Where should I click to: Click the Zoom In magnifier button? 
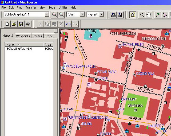[54, 14]
